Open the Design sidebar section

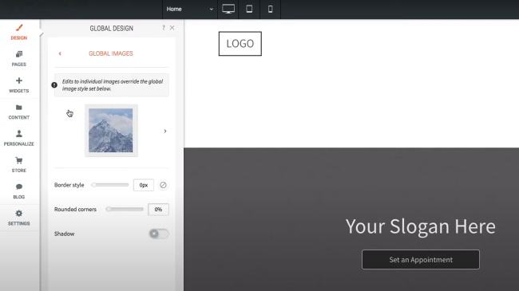(19, 32)
